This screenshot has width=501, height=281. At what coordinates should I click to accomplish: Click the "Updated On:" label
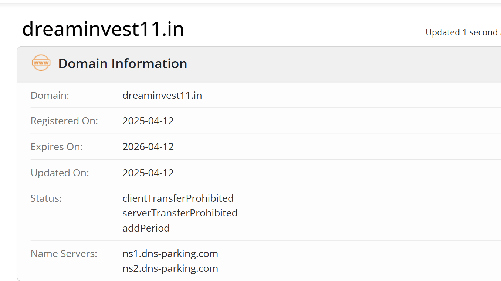coord(60,173)
